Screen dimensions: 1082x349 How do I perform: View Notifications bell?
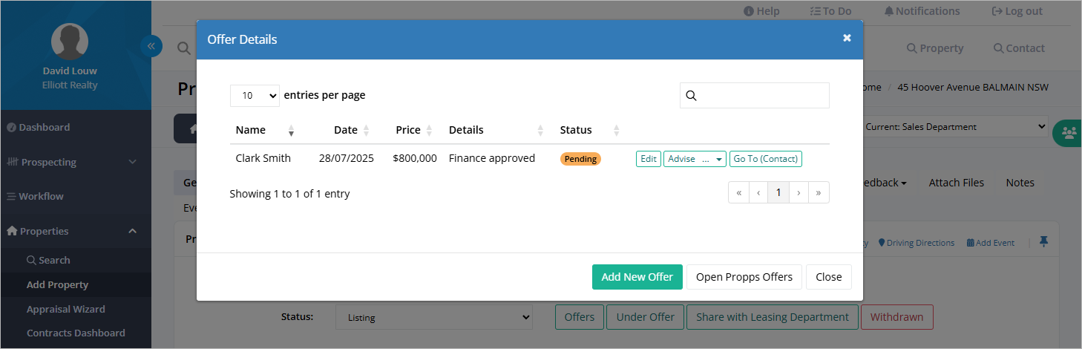point(922,11)
